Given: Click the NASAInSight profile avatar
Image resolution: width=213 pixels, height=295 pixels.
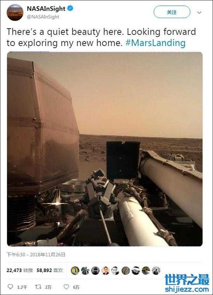Looking at the screenshot, I should [15, 13].
